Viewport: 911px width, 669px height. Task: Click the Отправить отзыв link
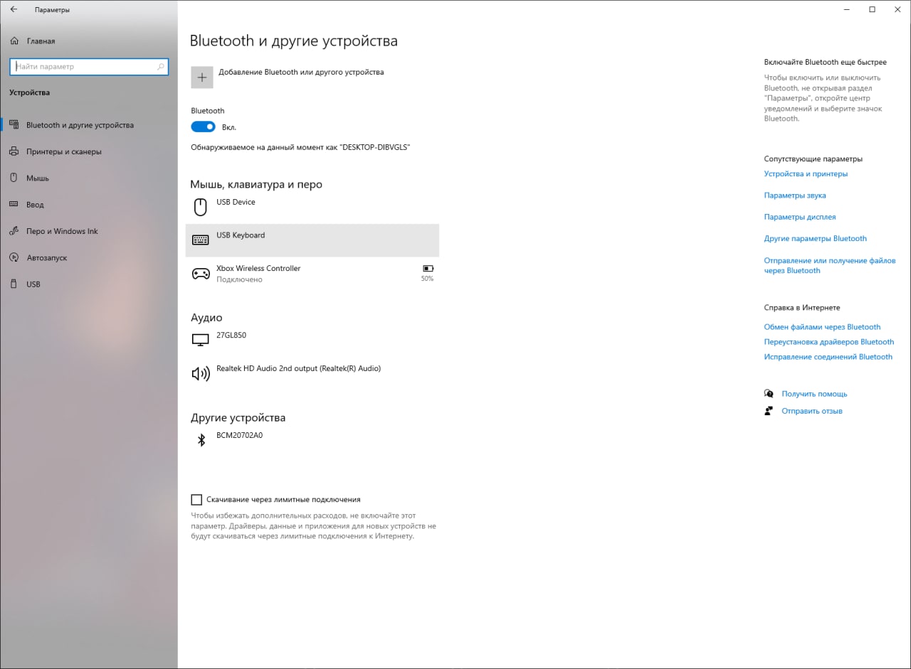click(812, 411)
